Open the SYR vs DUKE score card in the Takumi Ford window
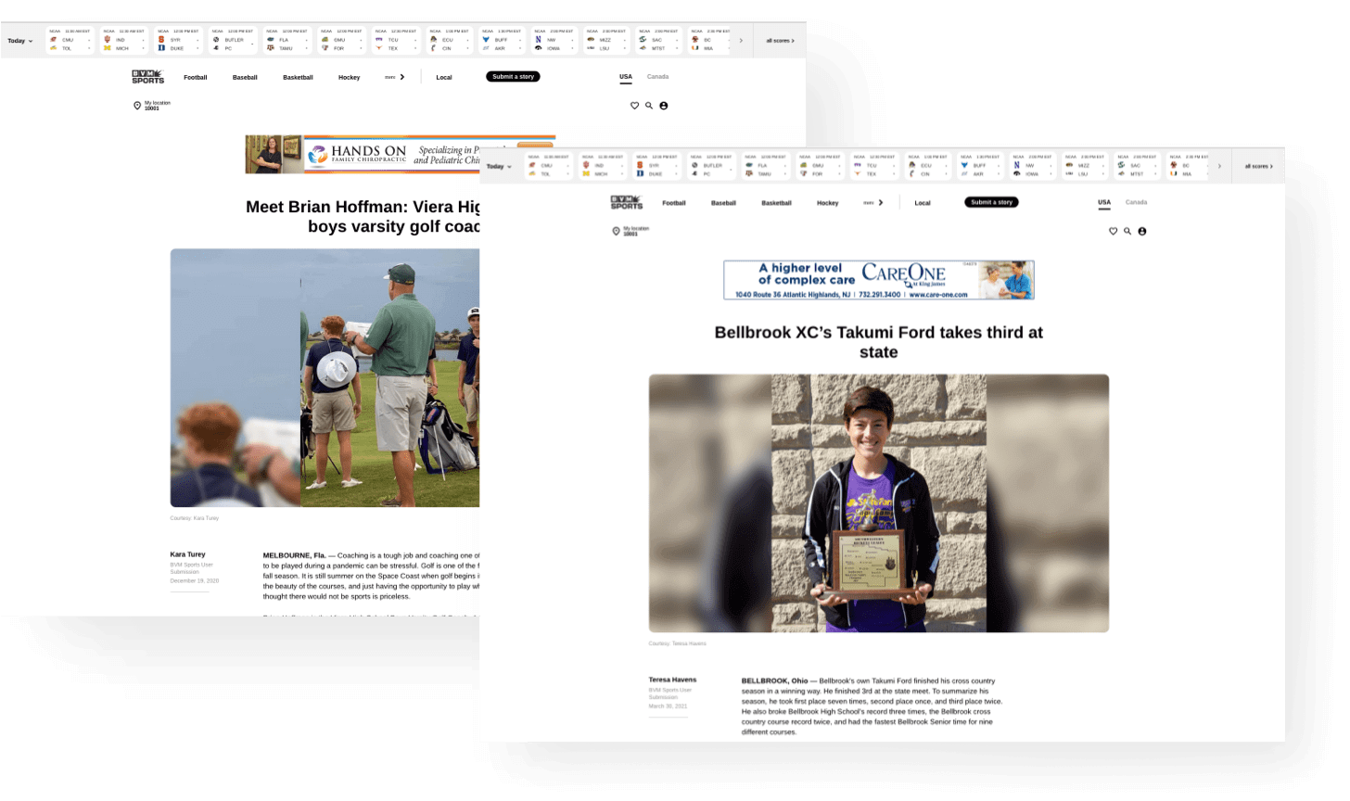Screen dimensions: 1350x801 click(657, 166)
